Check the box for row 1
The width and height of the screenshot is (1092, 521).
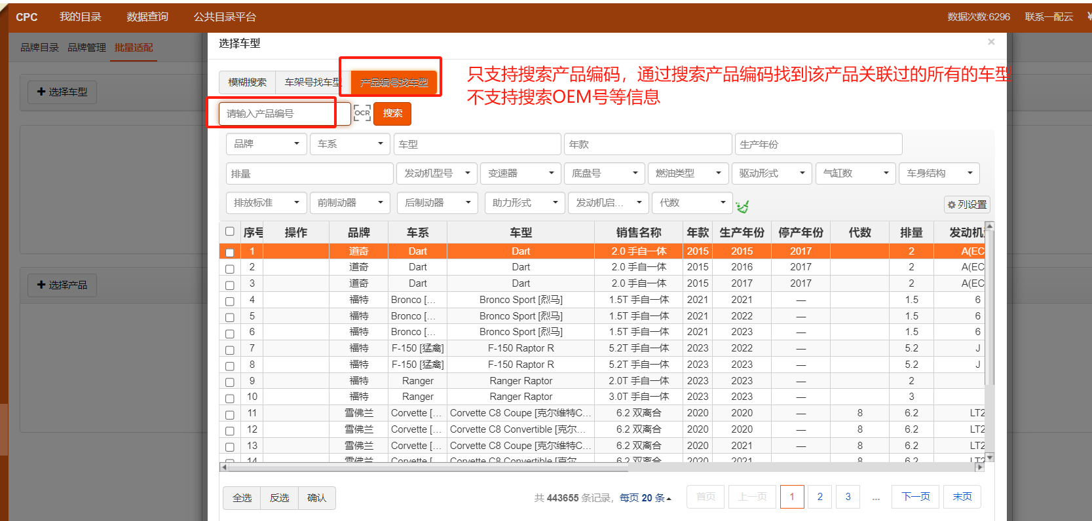tap(229, 253)
